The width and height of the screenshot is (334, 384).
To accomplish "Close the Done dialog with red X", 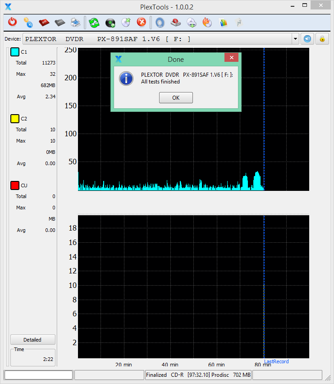I will coord(232,58).
